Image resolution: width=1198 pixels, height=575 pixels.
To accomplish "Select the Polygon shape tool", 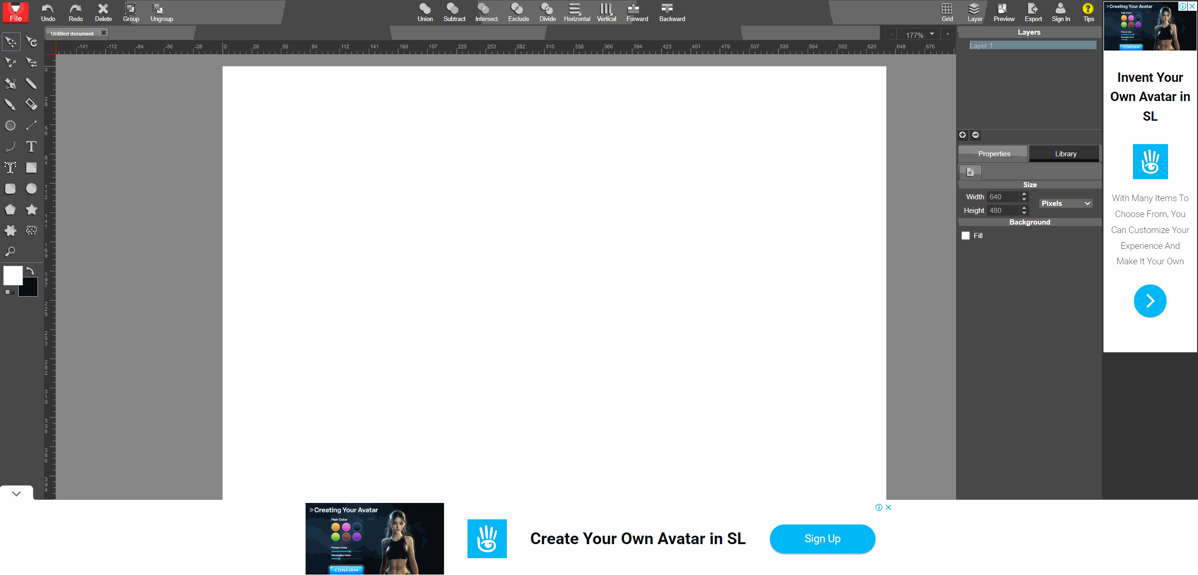I will 10,210.
